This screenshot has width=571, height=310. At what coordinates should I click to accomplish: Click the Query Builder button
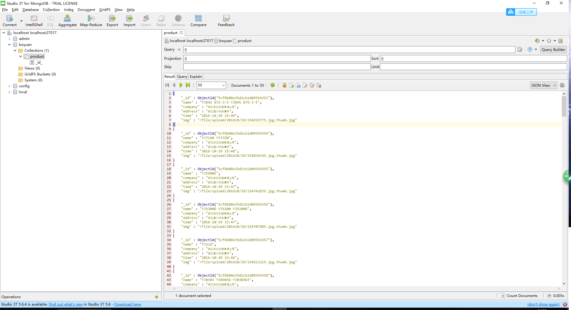tap(553, 49)
